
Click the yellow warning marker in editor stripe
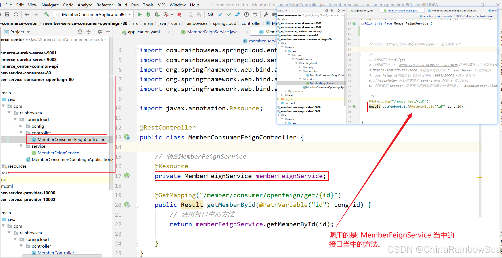[480, 178]
